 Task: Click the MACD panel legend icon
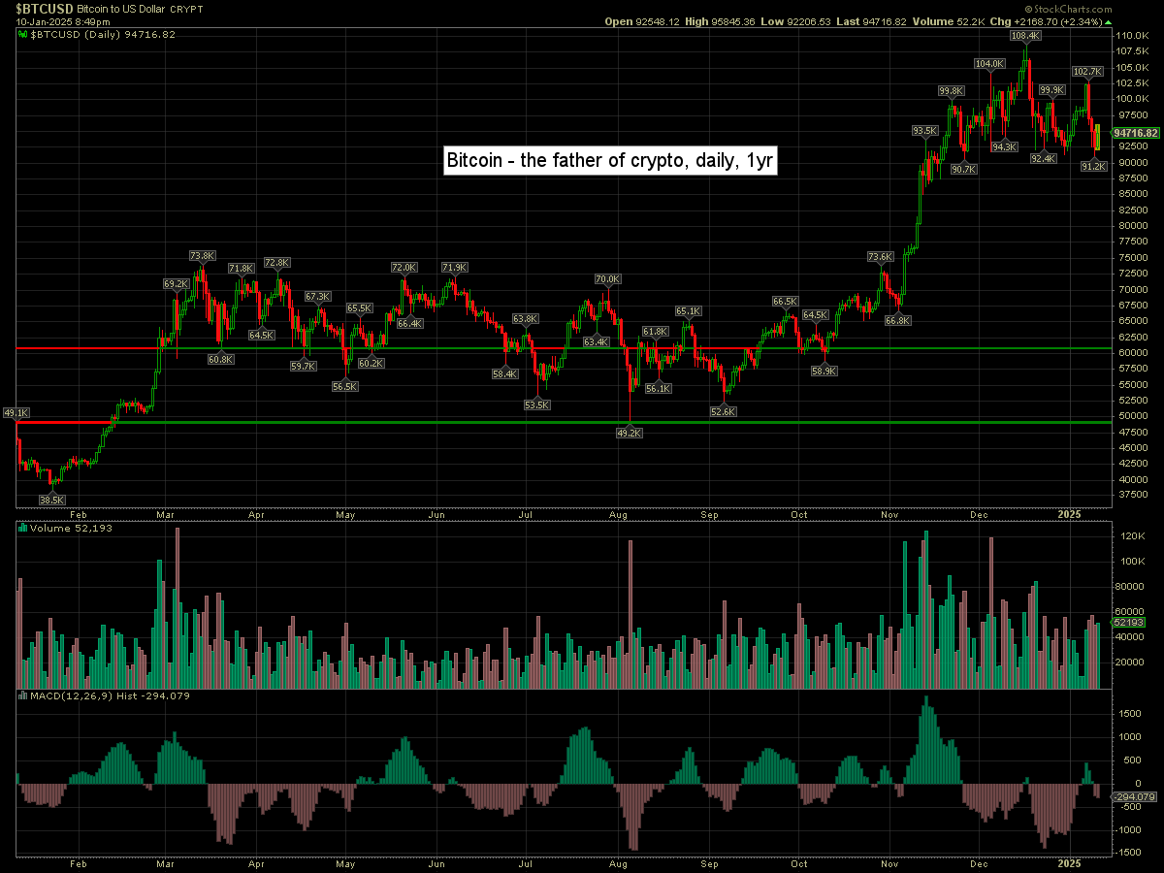pyautogui.click(x=23, y=695)
